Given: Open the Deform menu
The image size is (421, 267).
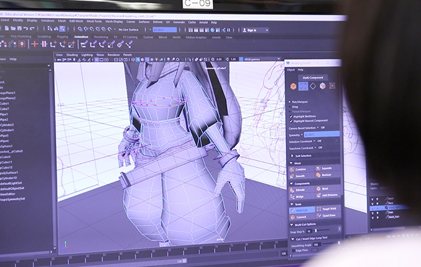Looking at the screenshot, I should 158,22.
